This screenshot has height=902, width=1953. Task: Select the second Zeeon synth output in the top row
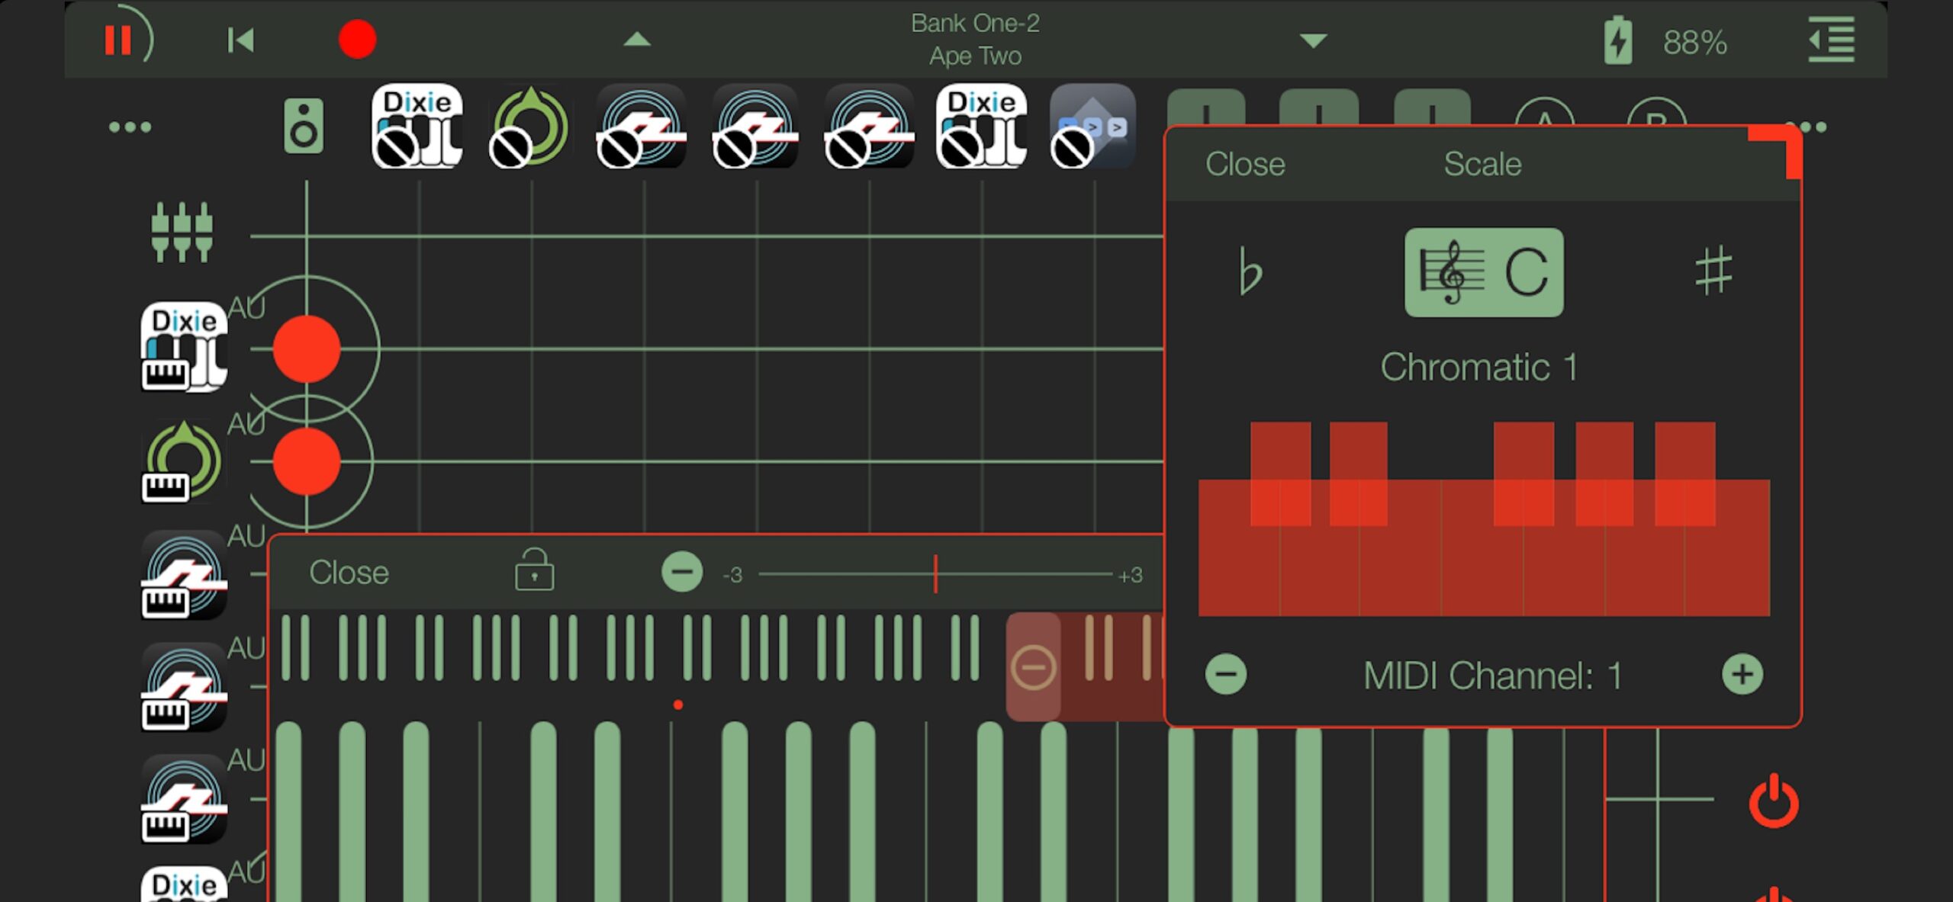click(755, 126)
